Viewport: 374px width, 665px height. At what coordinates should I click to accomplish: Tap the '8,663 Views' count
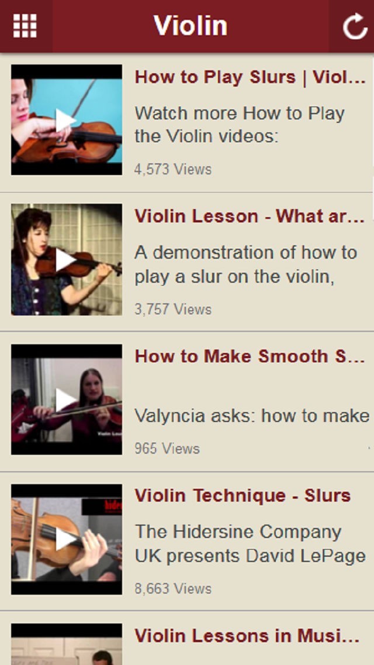pyautogui.click(x=173, y=589)
